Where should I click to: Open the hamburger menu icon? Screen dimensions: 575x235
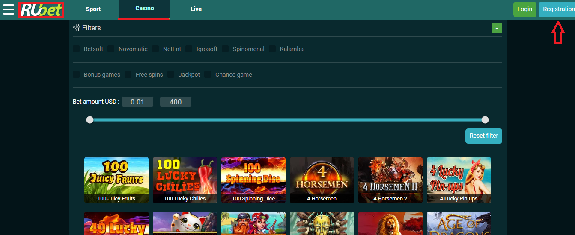tap(9, 9)
